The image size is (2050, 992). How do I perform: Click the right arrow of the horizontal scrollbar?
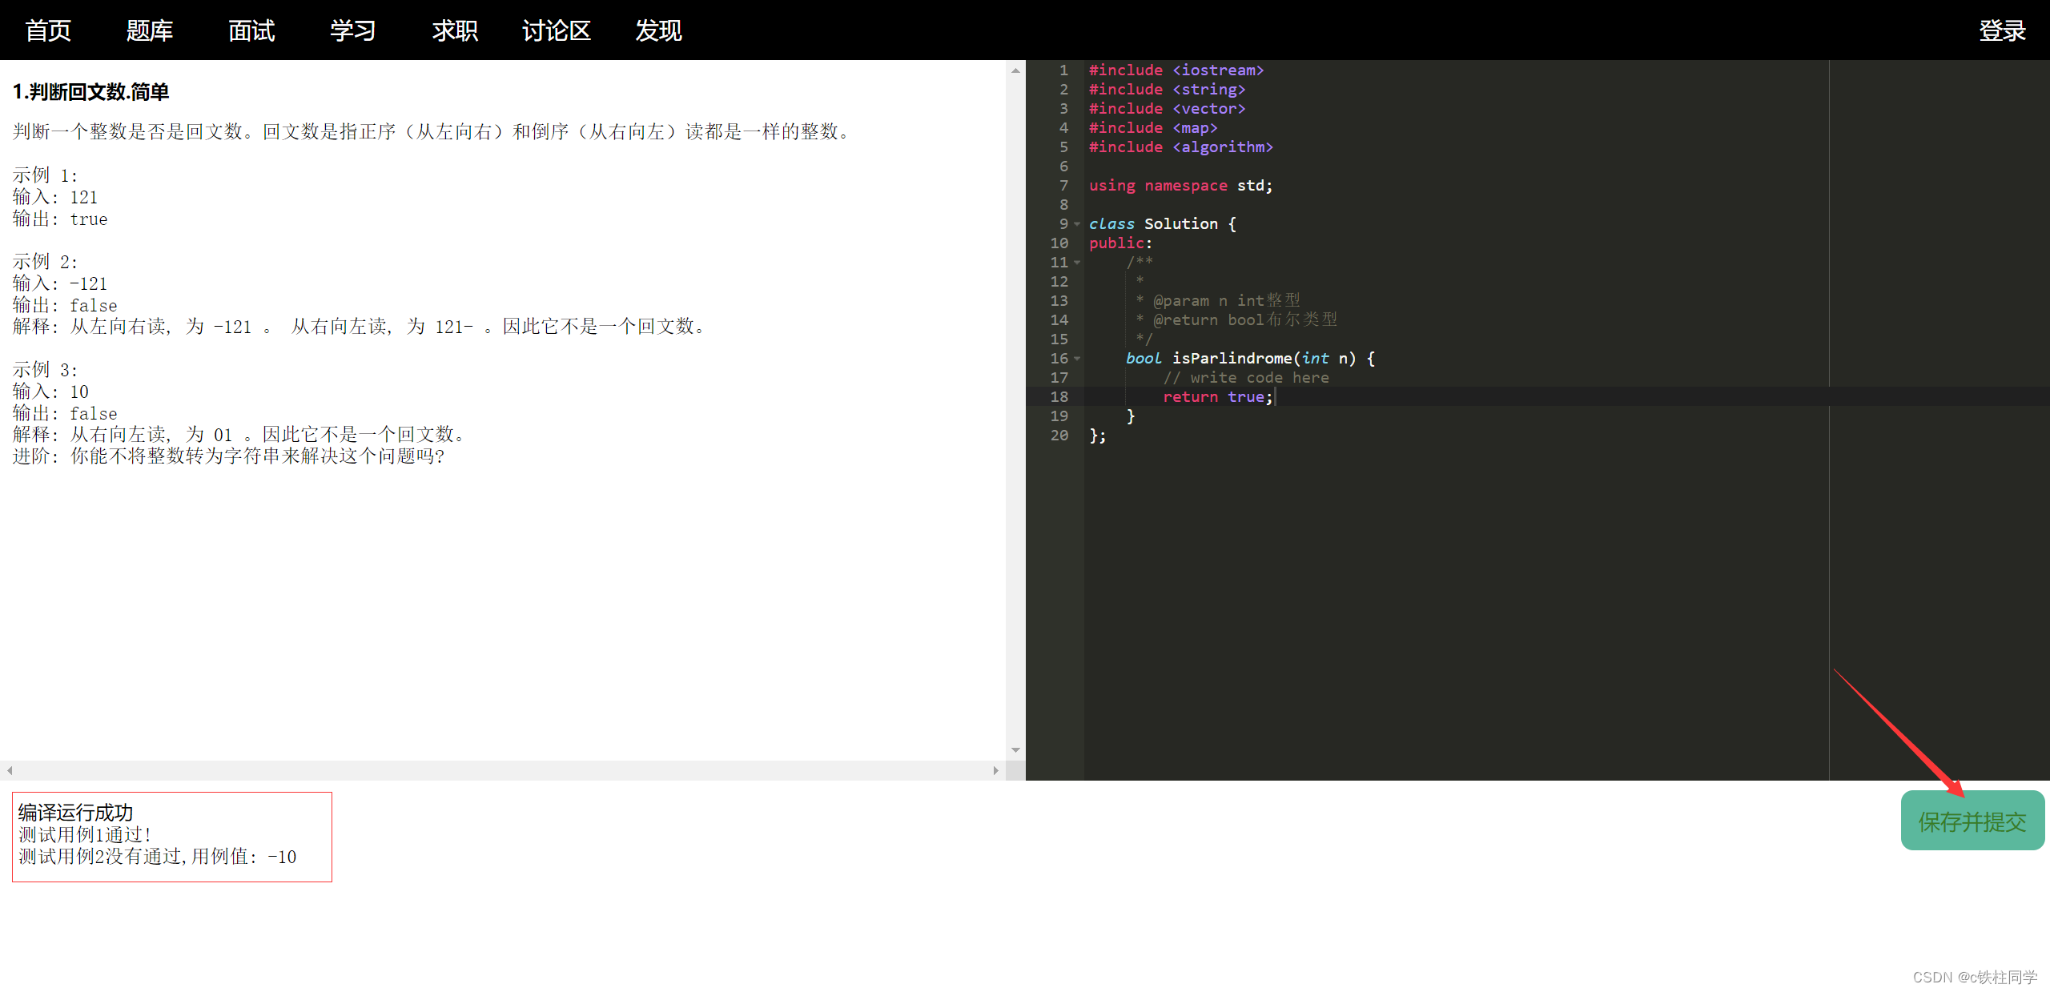point(995,770)
